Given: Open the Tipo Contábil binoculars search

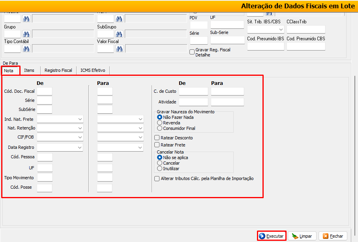Looking at the screenshot, I should (26, 49).
